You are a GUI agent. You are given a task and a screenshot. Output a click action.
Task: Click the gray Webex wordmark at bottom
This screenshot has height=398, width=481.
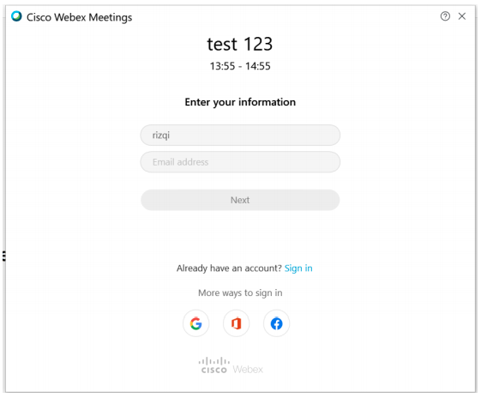click(248, 369)
